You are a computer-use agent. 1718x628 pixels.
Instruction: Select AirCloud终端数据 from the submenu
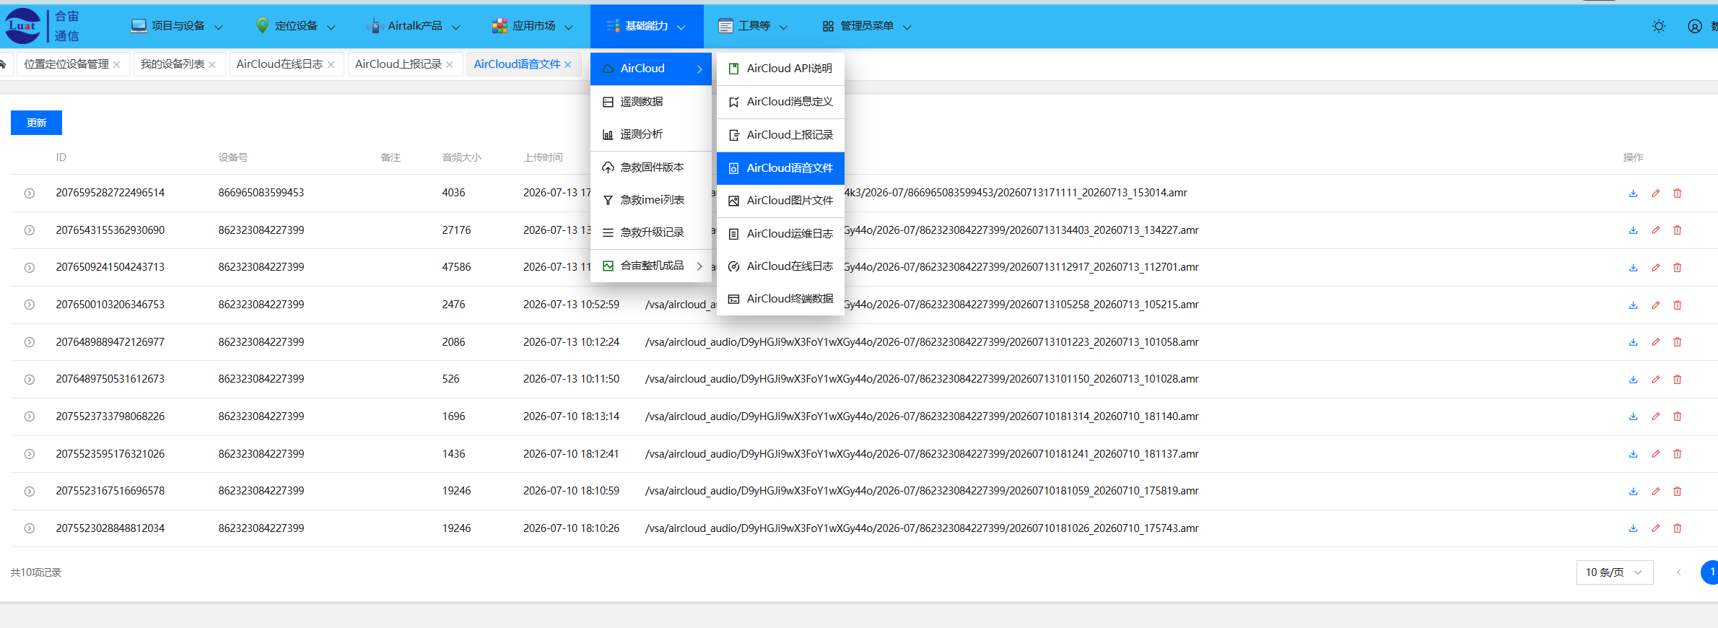[x=780, y=299]
